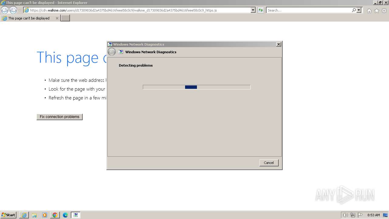Click the 8:53 AM clock
The image size is (389, 219).
[x=374, y=215]
